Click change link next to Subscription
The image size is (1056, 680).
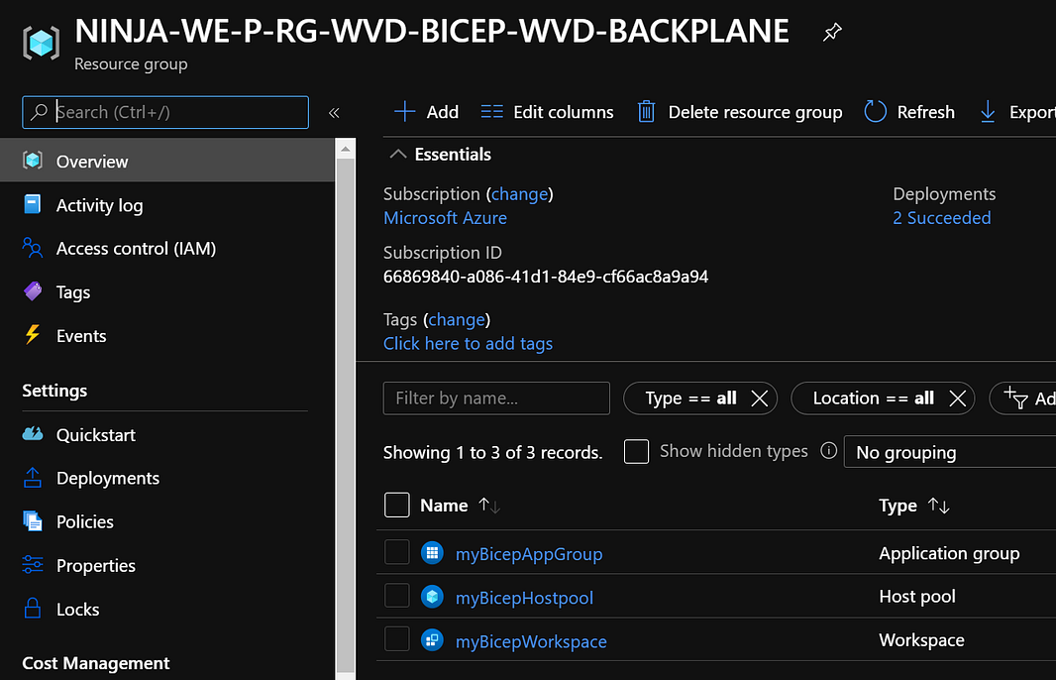(519, 194)
